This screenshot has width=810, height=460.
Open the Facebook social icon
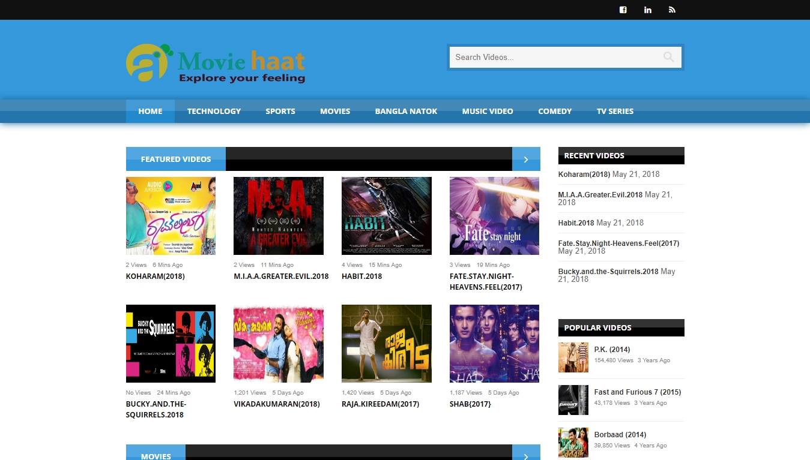pos(623,10)
